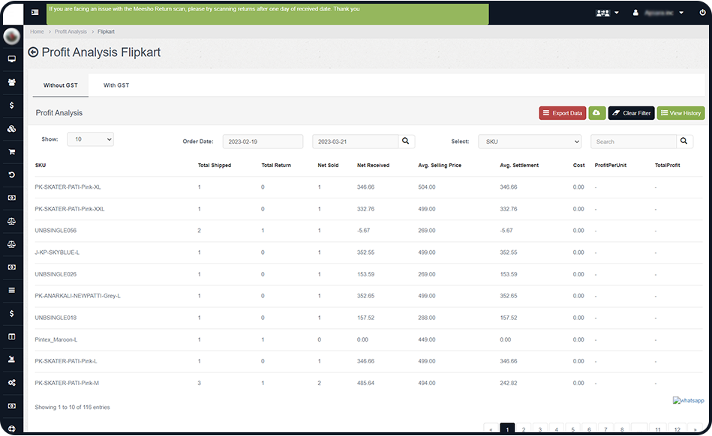The height and width of the screenshot is (436, 712).
Task: Click the Avg. Settlement column header
Action: [519, 166]
